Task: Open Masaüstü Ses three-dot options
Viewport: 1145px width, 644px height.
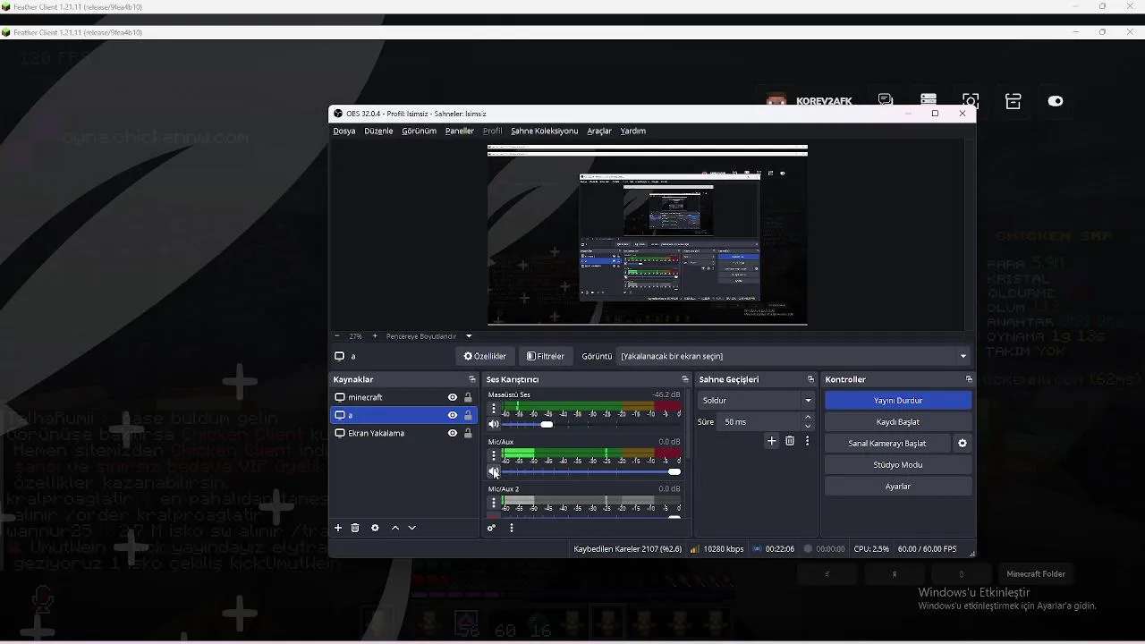Action: pyautogui.click(x=494, y=409)
